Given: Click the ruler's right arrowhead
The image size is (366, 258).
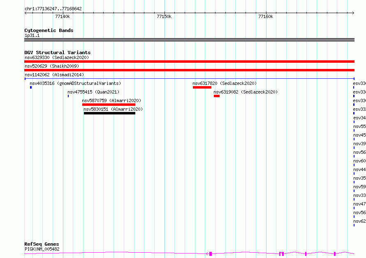Looking at the screenshot, I should [x=353, y=13].
